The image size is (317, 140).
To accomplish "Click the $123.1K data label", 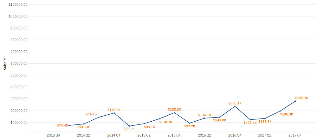I will click(250, 123).
